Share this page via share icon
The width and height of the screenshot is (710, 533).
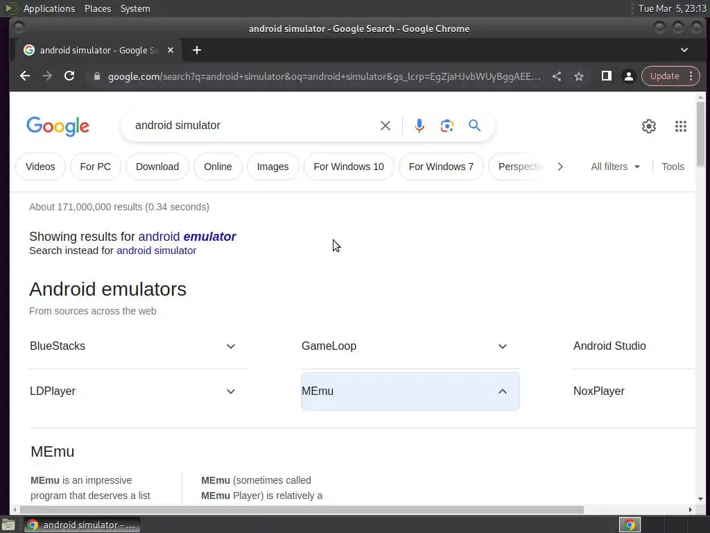tap(557, 76)
